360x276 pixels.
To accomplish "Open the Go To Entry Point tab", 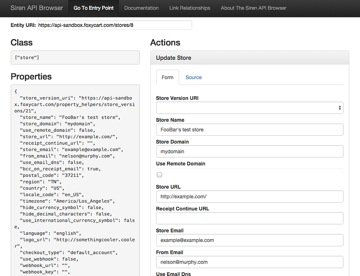I will click(x=94, y=8).
